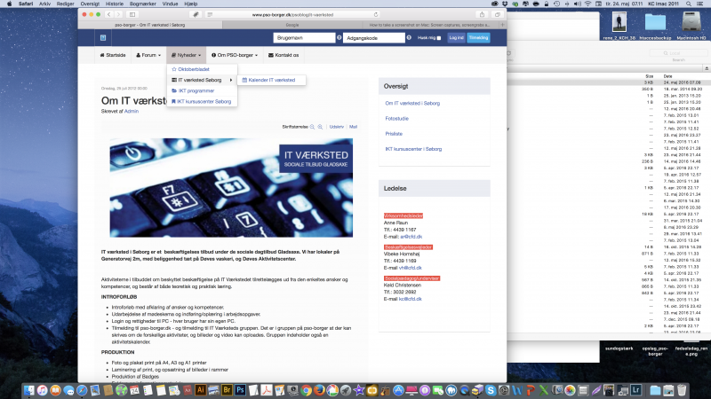Viewport: 711px width, 399px height.
Task: Launch Firefox from the Dock
Action: click(x=319, y=390)
